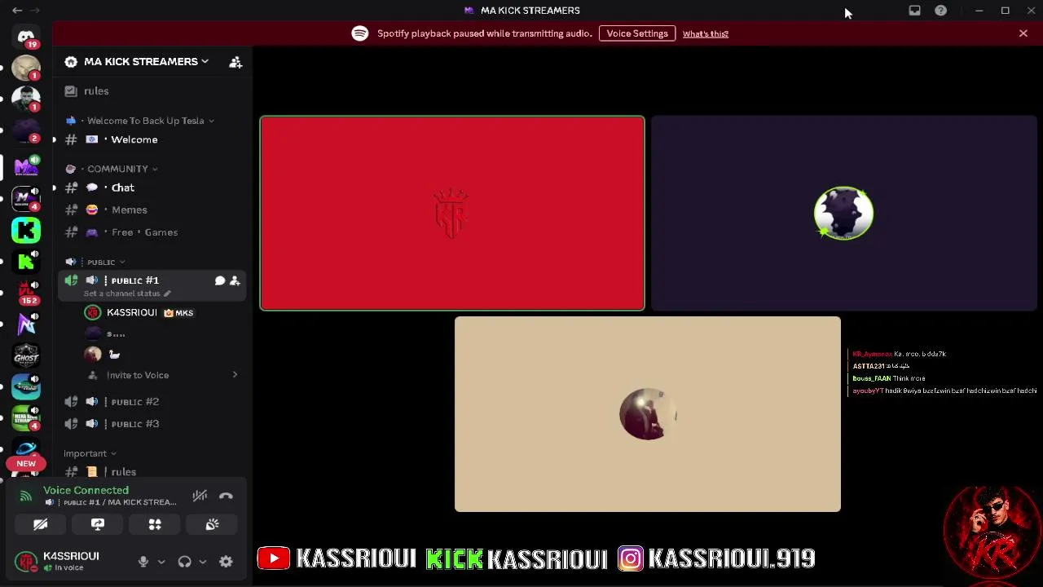Open activities launcher button
The image size is (1043, 587).
(155, 524)
